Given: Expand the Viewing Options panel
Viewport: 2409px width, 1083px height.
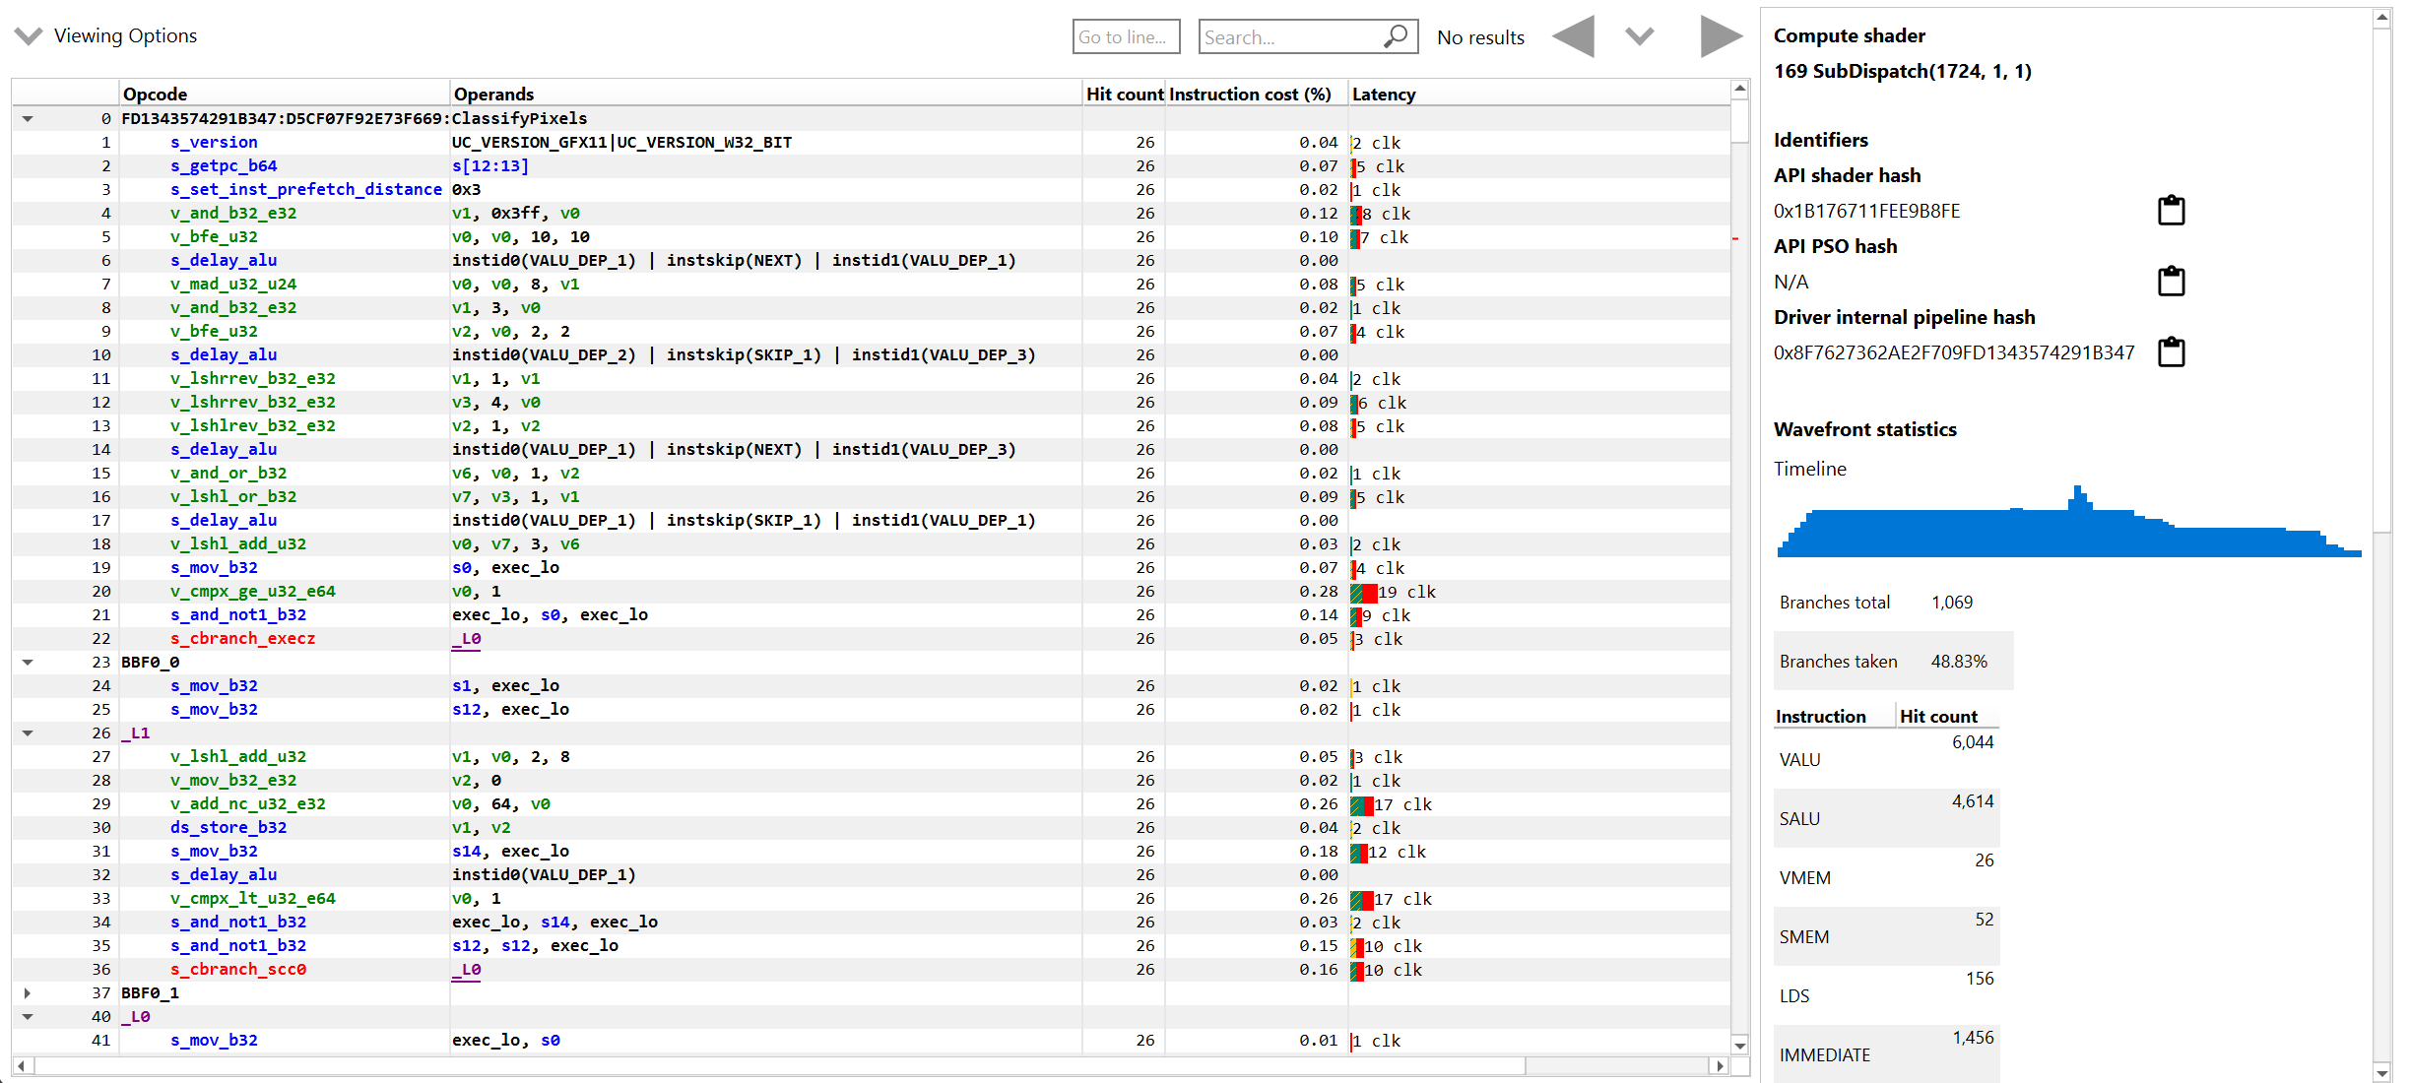Looking at the screenshot, I should (29, 36).
